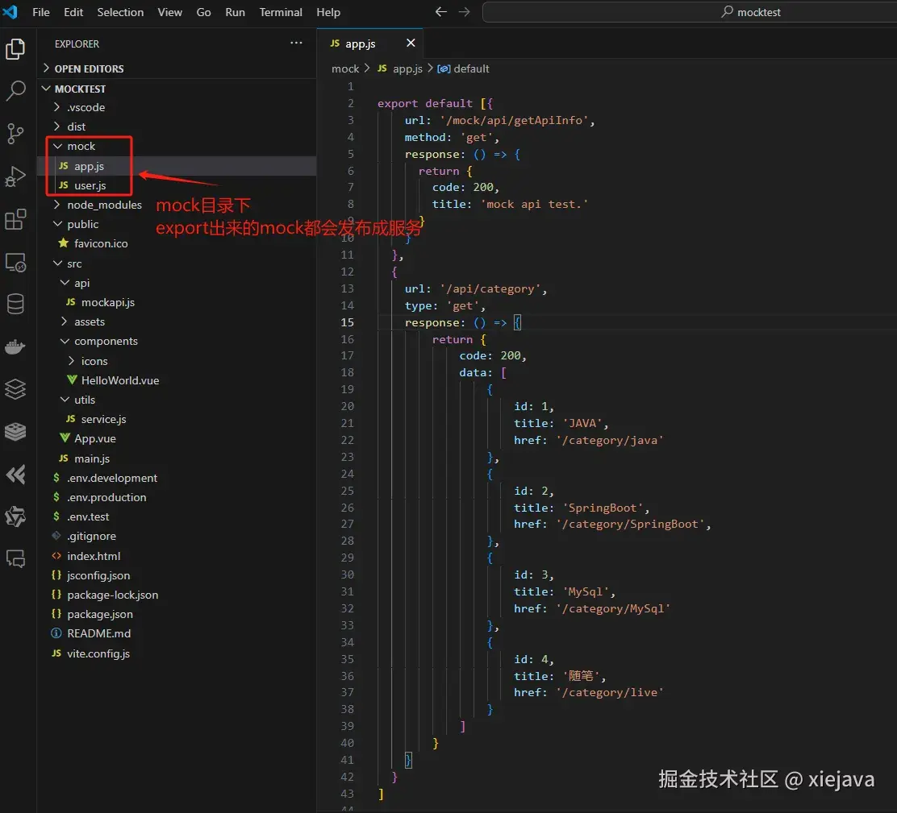This screenshot has width=897, height=813.
Task: Close the app.js editor tab
Action: click(x=410, y=43)
